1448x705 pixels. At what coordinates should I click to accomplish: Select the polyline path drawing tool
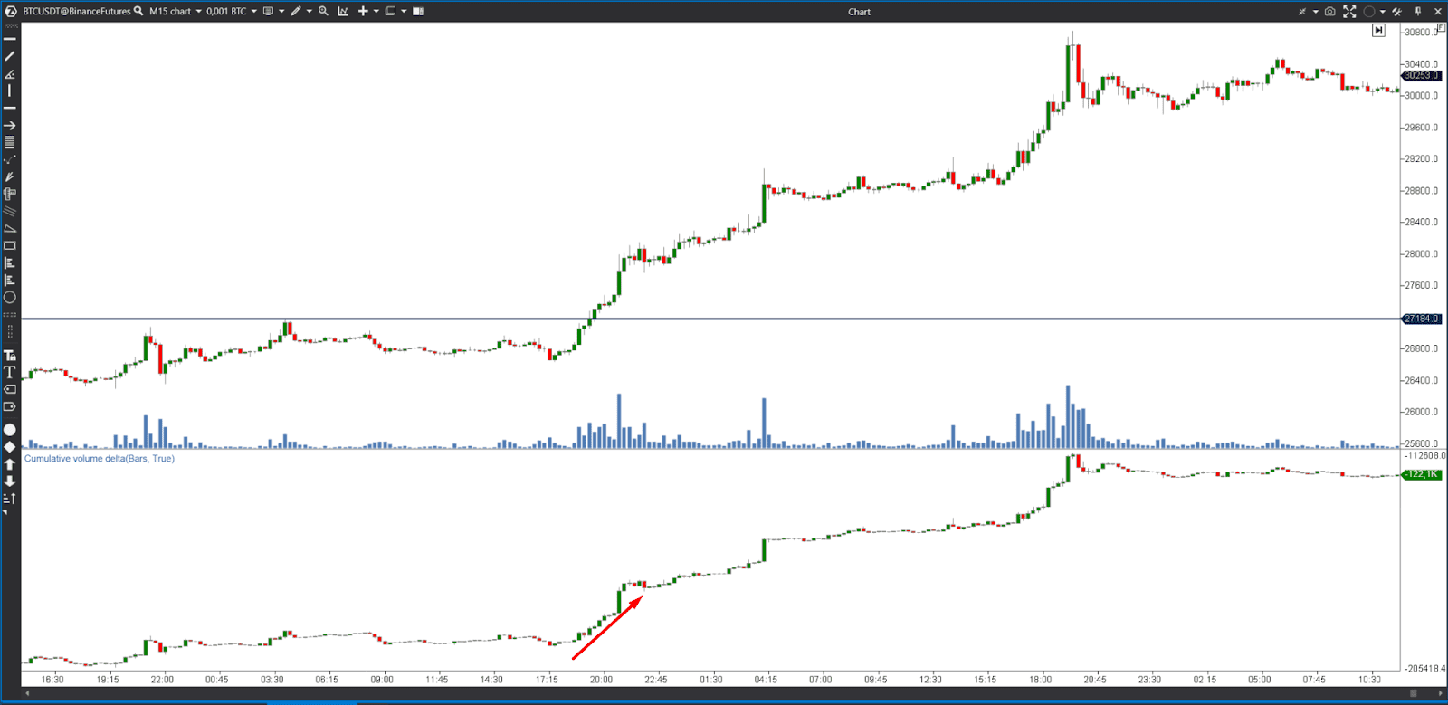10,159
